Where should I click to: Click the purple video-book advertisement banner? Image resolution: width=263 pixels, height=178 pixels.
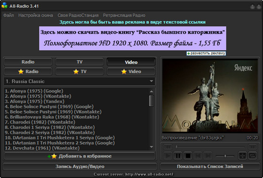(x=132, y=38)
